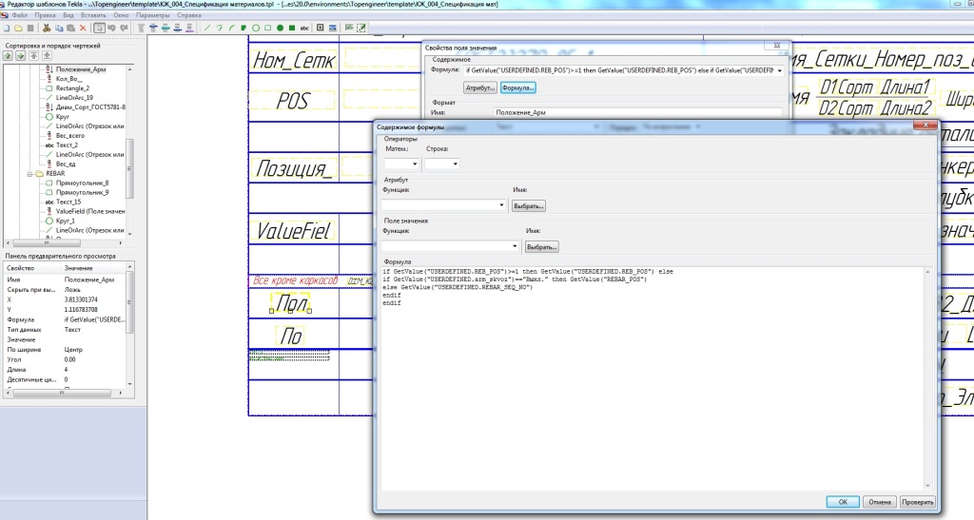This screenshot has width=974, height=520.
Task: Select Текст_15 item in the tree
Action: 68,202
